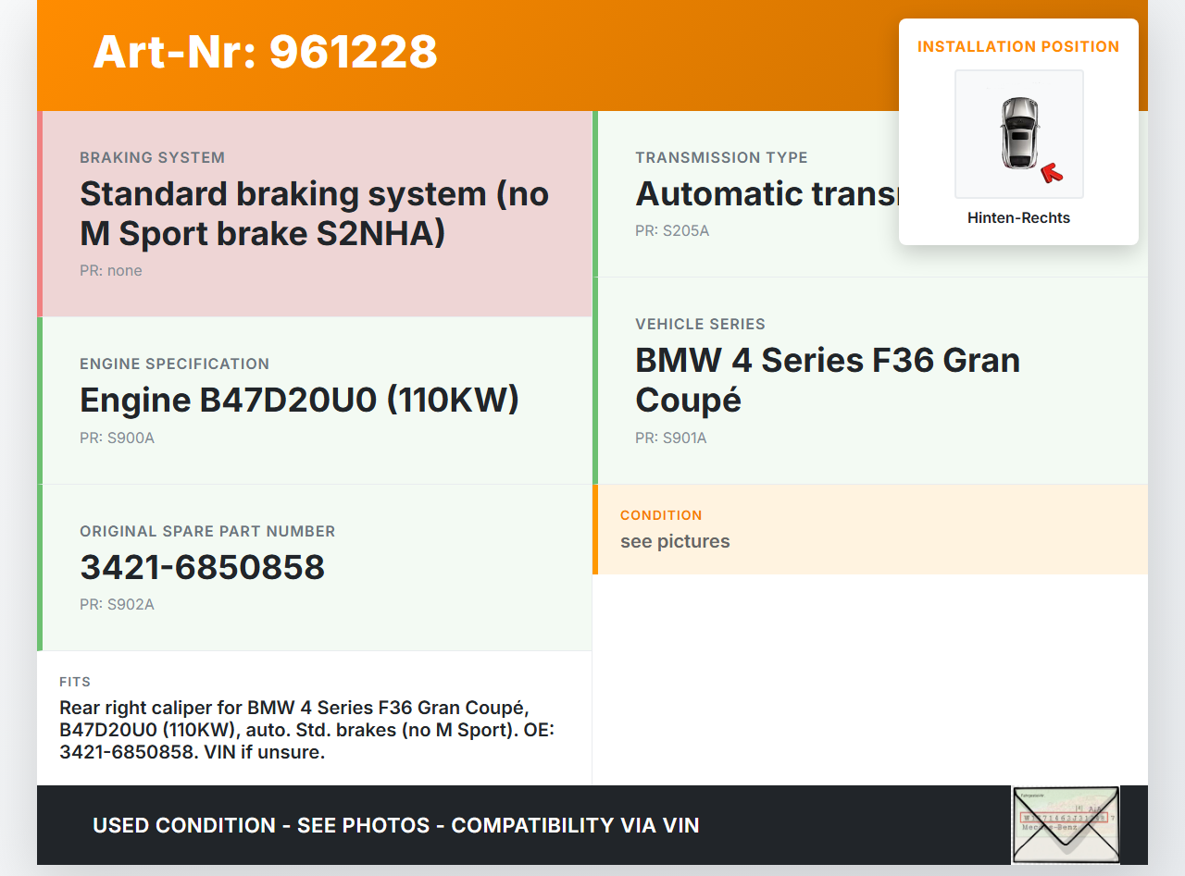
Task: Click the "TRANSMISSION TYPE" label
Action: click(x=721, y=158)
